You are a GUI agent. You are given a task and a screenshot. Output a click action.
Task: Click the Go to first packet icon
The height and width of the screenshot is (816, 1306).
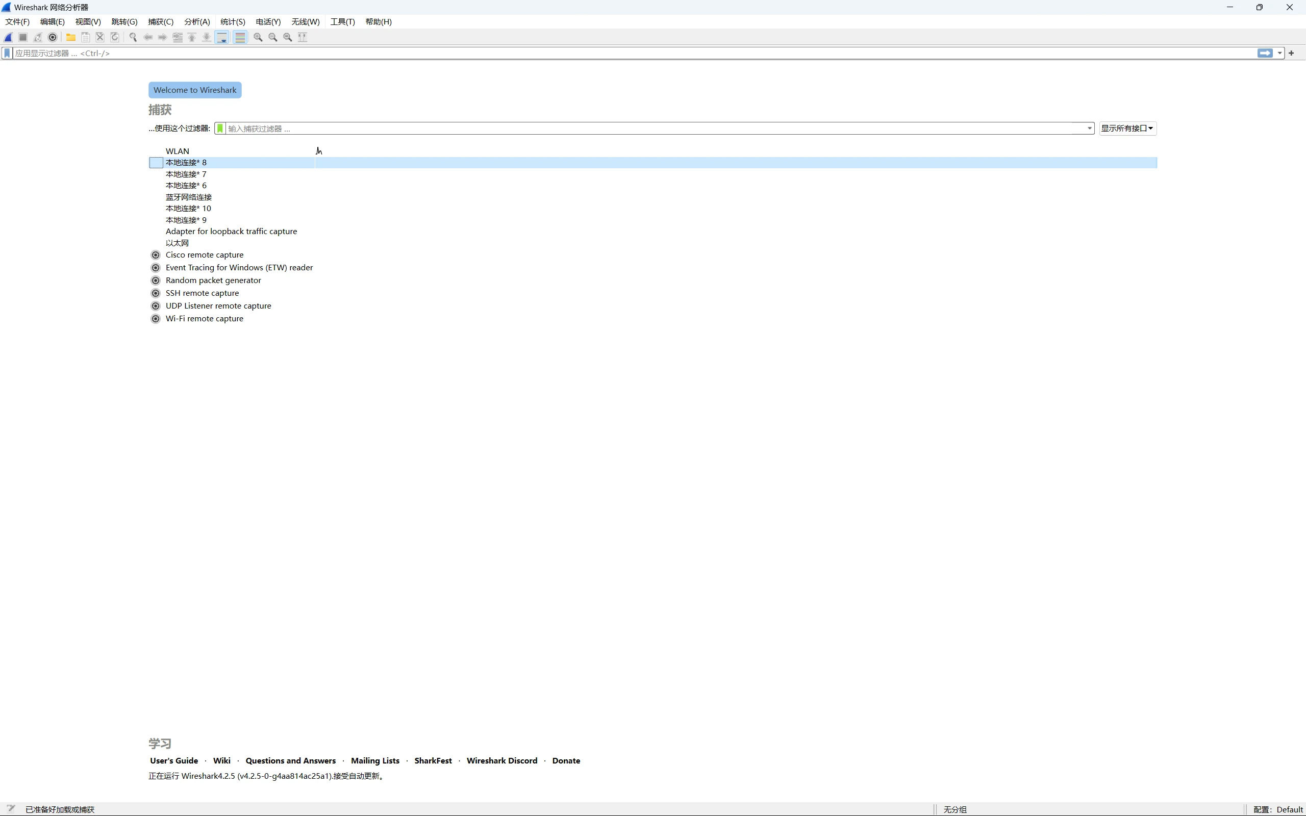pyautogui.click(x=192, y=37)
